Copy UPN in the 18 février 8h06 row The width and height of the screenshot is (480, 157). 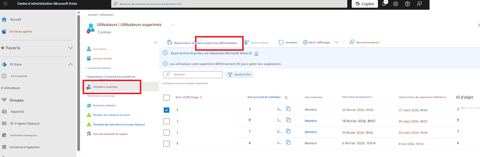(x=288, y=131)
